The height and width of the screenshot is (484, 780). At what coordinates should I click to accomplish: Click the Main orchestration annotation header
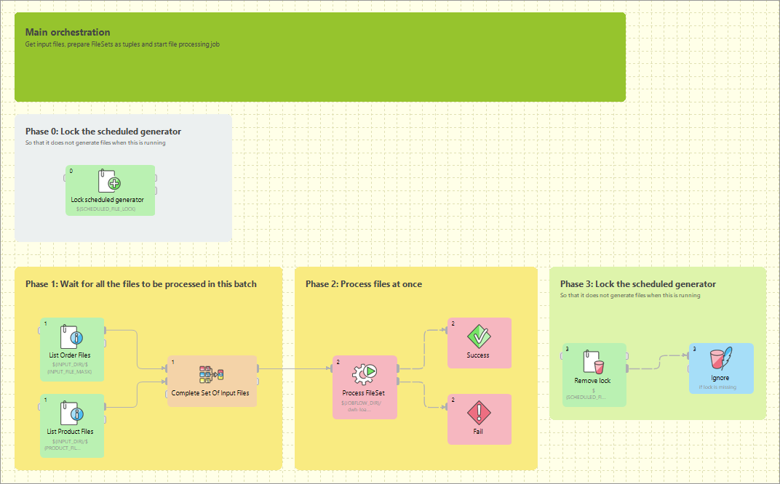[x=67, y=32]
